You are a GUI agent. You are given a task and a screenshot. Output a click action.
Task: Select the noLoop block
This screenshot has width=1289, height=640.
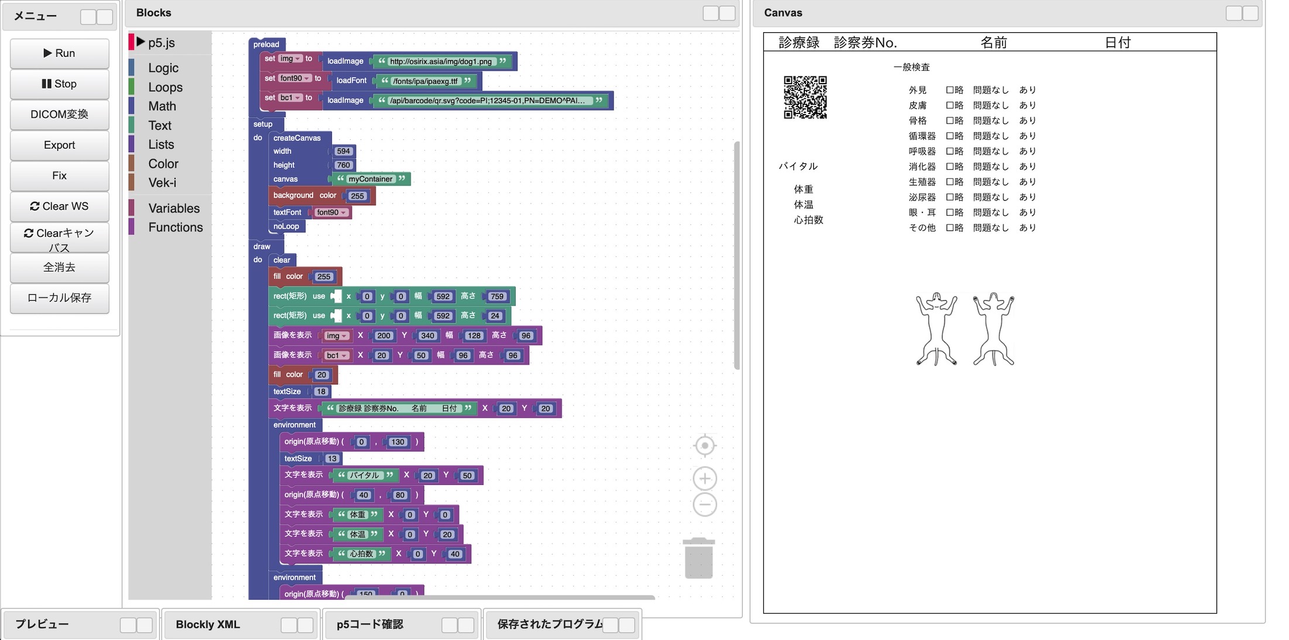coord(286,226)
